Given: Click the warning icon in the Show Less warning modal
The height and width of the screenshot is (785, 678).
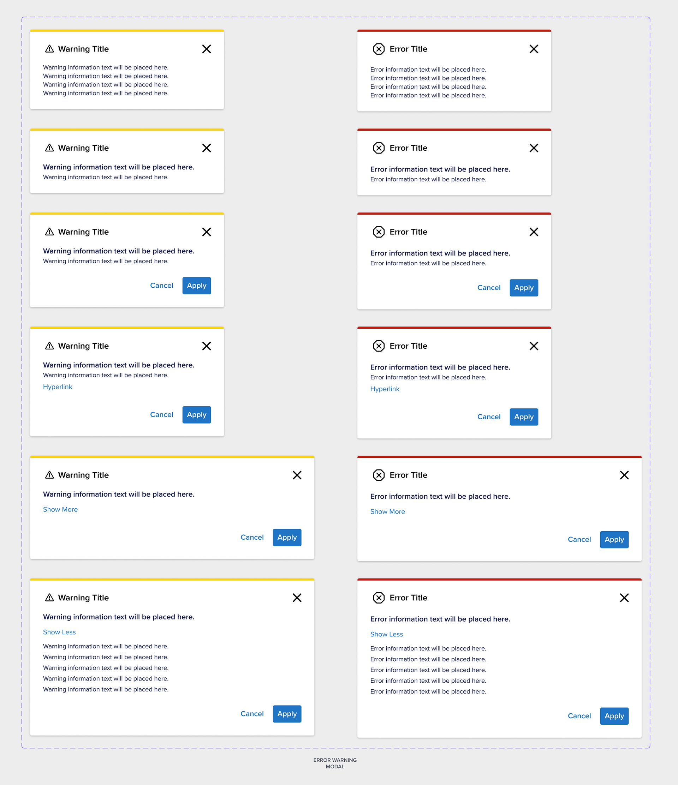Looking at the screenshot, I should (x=49, y=598).
